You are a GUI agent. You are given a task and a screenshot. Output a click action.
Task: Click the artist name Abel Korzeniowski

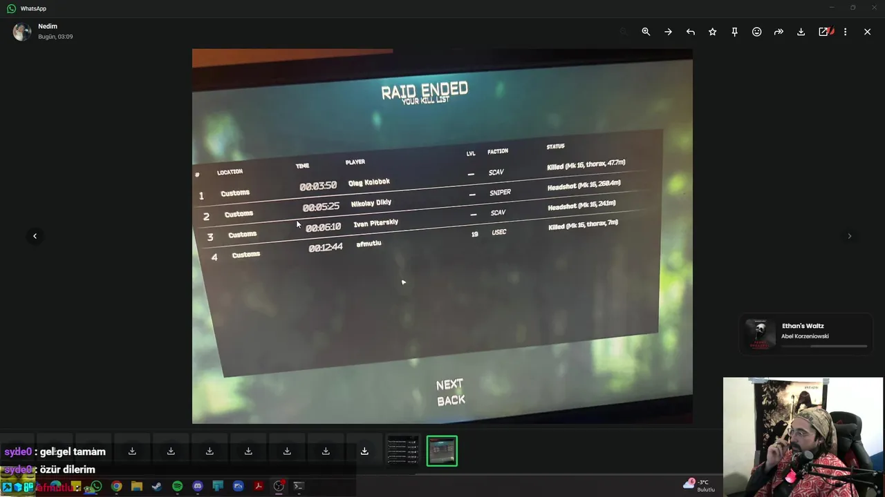pos(805,336)
